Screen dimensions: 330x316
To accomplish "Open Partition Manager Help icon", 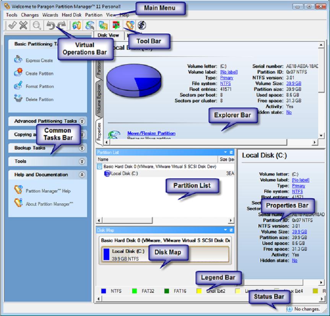I will point(18,190).
